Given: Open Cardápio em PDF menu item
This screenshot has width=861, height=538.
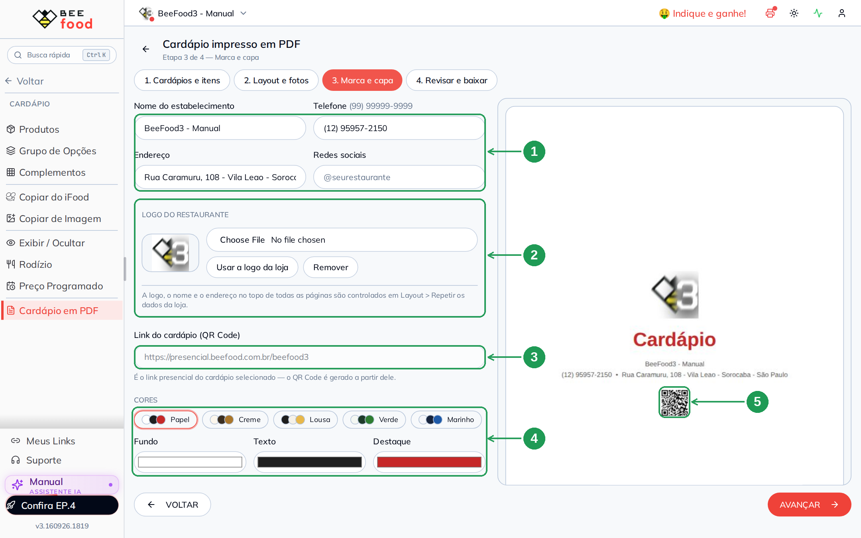Looking at the screenshot, I should click(62, 310).
